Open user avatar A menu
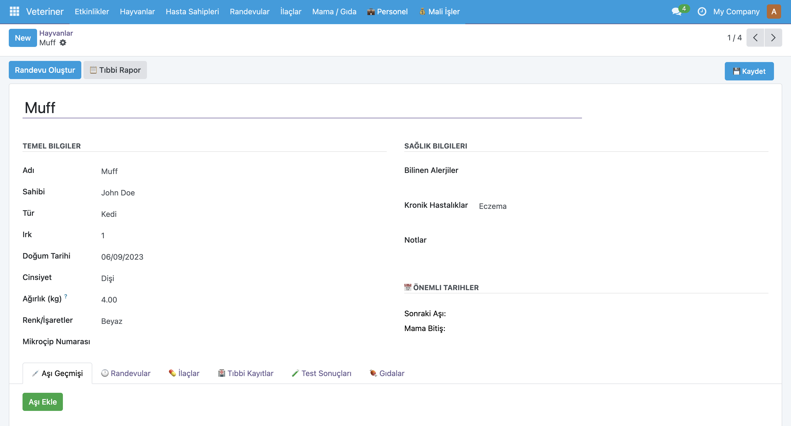This screenshot has height=426, width=791. pos(773,12)
